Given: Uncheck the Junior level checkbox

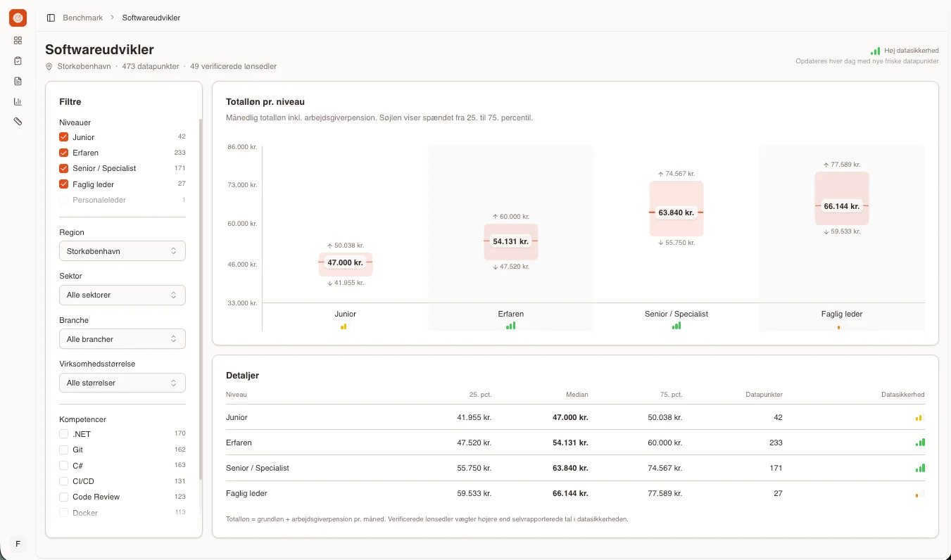Looking at the screenshot, I should coord(63,137).
